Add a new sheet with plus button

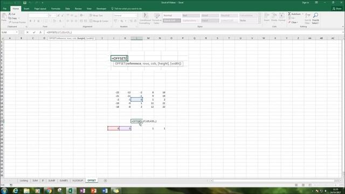pyautogui.click(x=106, y=181)
